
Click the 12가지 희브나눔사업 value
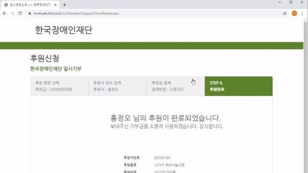coord(169,165)
